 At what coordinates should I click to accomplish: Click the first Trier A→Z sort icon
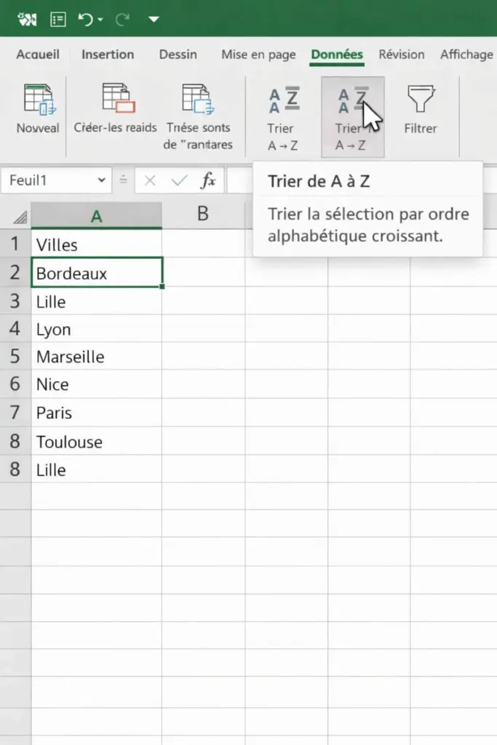(x=282, y=100)
